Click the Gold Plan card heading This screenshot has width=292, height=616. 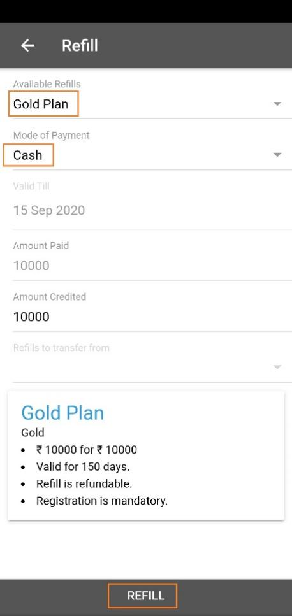point(62,413)
